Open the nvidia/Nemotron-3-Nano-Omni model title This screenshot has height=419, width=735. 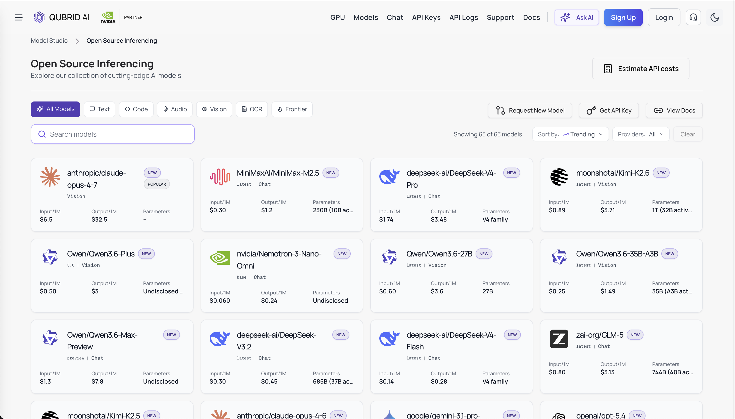(279, 259)
